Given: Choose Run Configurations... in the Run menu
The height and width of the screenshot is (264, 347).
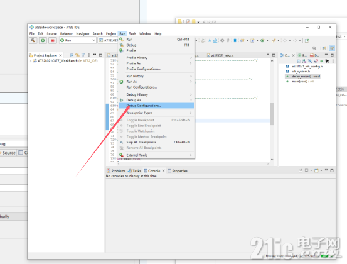Looking at the screenshot, I should point(156,87).
